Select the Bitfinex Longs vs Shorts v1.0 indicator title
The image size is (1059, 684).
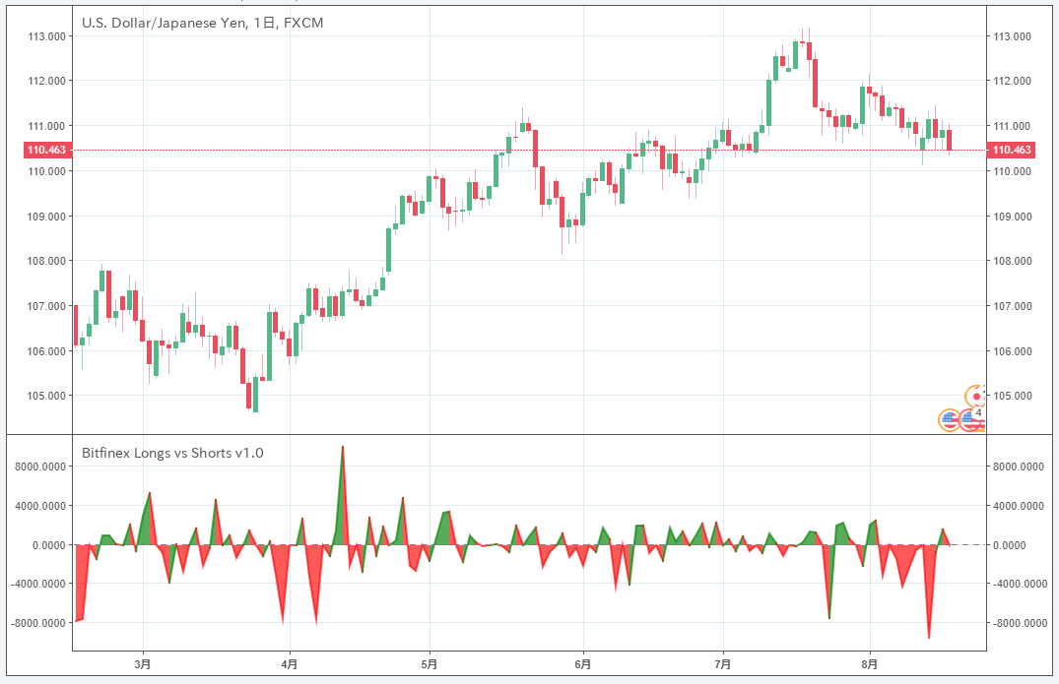coord(172,453)
